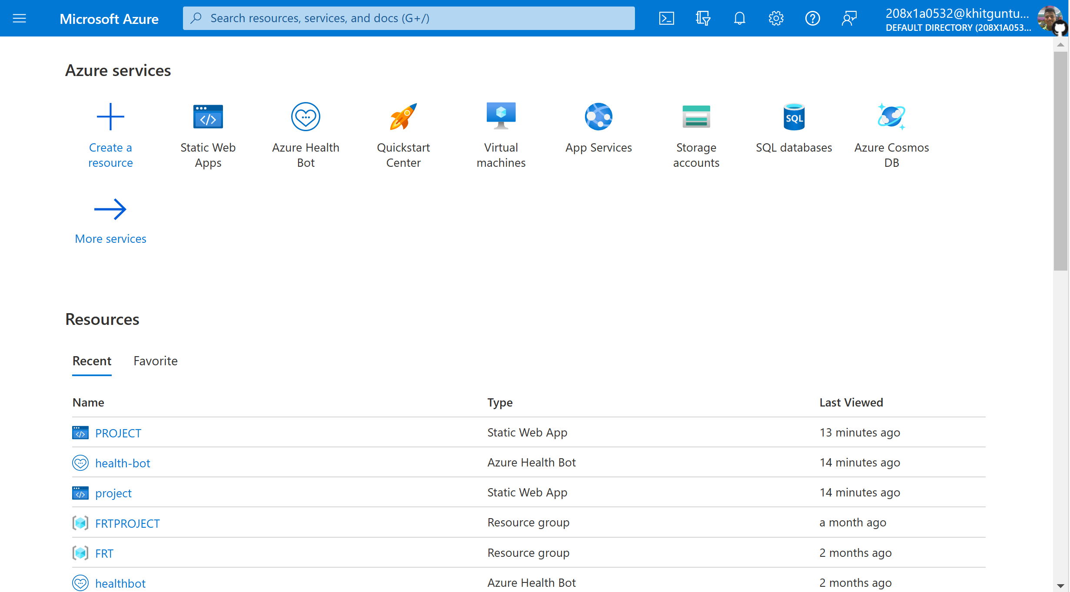Open the help and support pane
Image resolution: width=1070 pixels, height=592 pixels.
(813, 18)
